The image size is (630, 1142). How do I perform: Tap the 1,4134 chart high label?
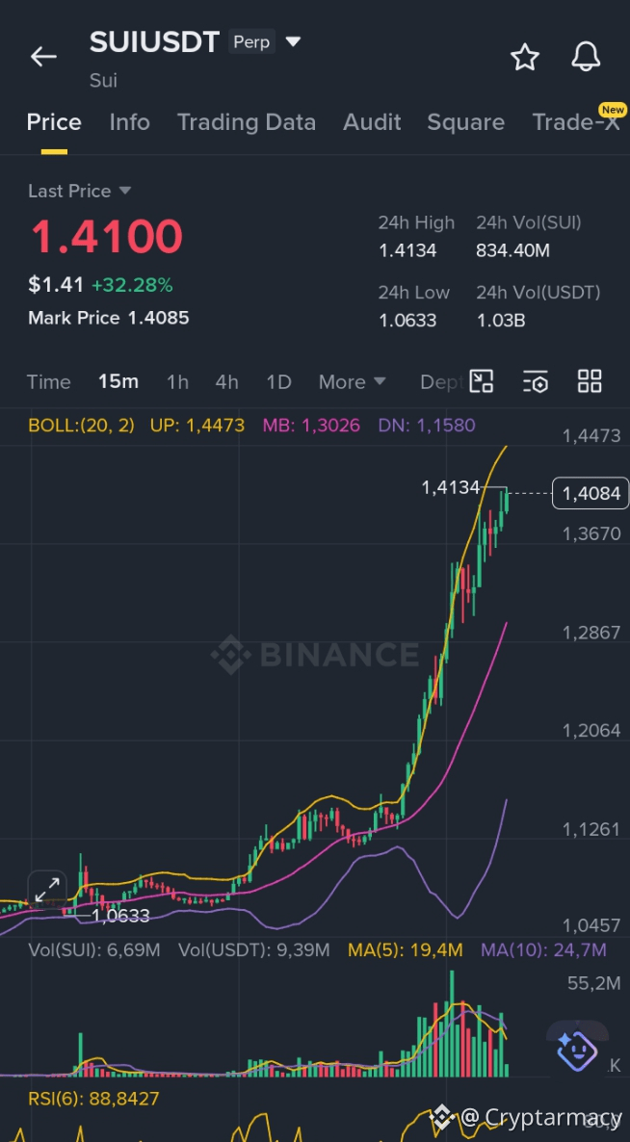[450, 487]
